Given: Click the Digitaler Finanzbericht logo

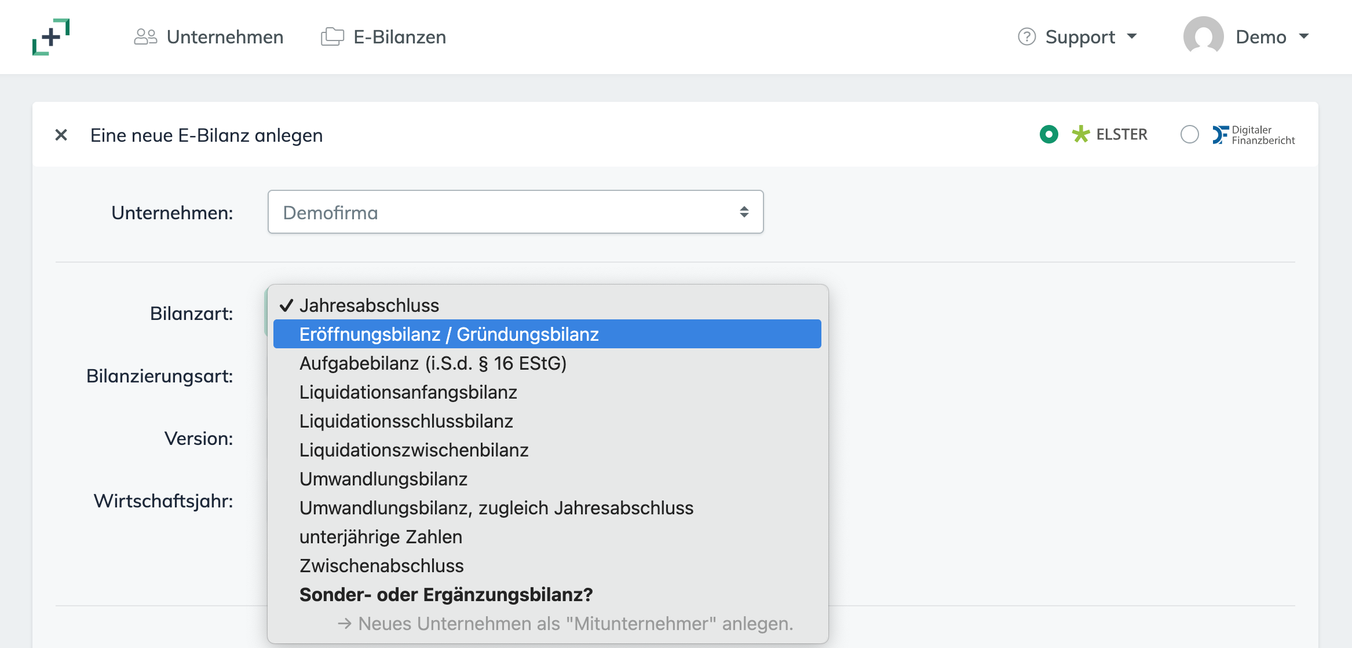Looking at the screenshot, I should coord(1253,134).
